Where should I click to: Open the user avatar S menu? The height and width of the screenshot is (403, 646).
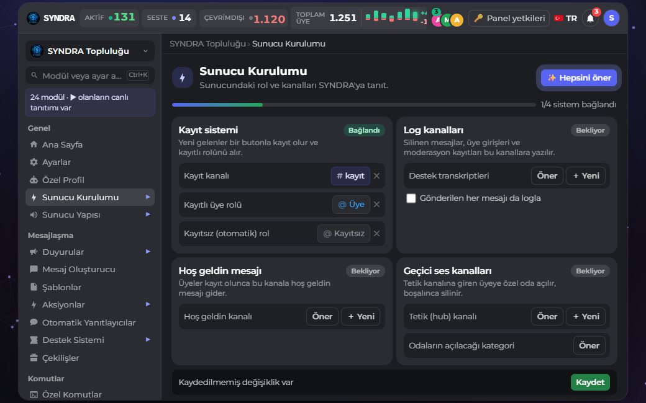click(611, 18)
